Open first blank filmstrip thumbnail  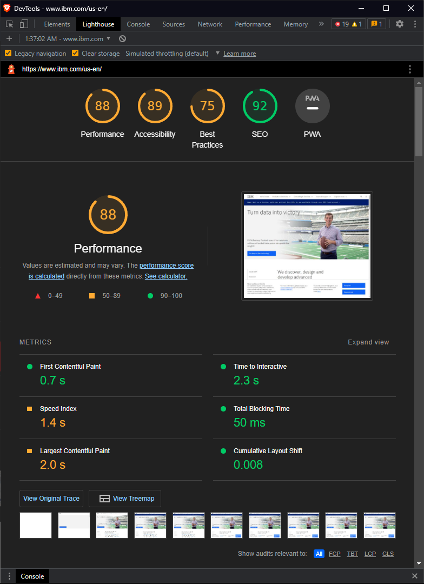pos(35,525)
